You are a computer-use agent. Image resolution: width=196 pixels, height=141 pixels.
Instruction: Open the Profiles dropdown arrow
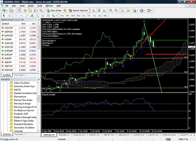point(14,11)
